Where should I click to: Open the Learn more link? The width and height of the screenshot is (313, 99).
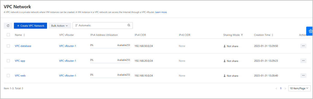coord(161,12)
